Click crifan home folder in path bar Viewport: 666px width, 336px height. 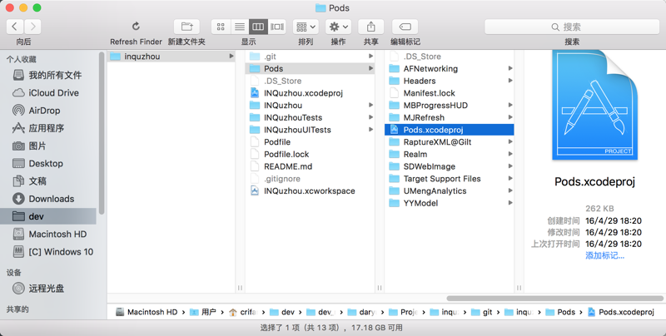(243, 312)
